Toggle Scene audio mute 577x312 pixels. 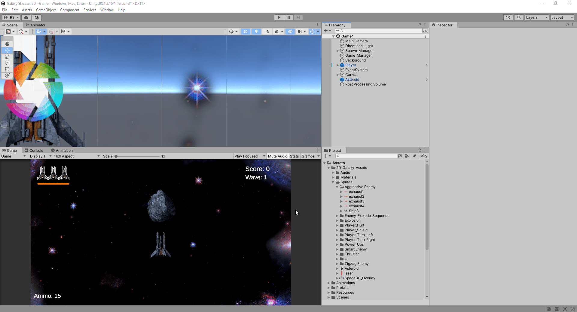coord(267,31)
